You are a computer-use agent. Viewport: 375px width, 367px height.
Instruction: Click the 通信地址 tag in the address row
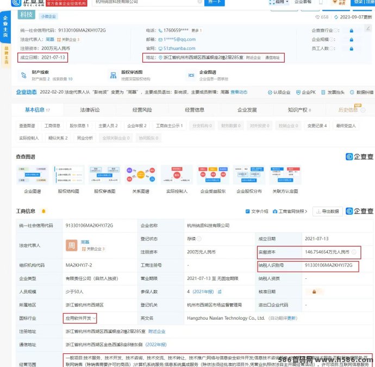(272, 58)
